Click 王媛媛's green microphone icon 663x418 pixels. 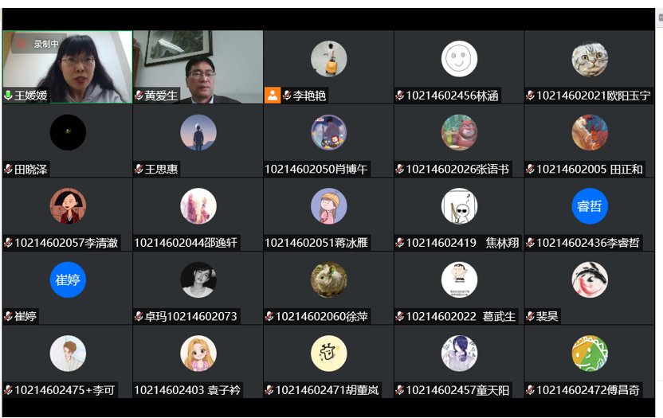[x=9, y=96]
